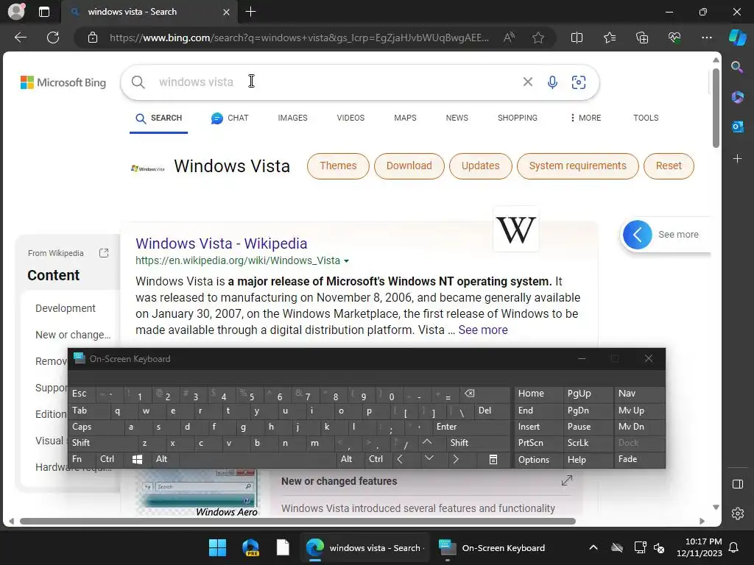This screenshot has width=754, height=565.
Task: Open visual search camera icon
Action: (x=579, y=82)
